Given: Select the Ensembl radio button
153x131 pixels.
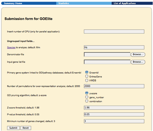Looking at the screenshot, I should (87, 72).
